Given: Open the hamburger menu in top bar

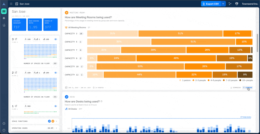Looking at the screenshot, I should coord(11,4).
